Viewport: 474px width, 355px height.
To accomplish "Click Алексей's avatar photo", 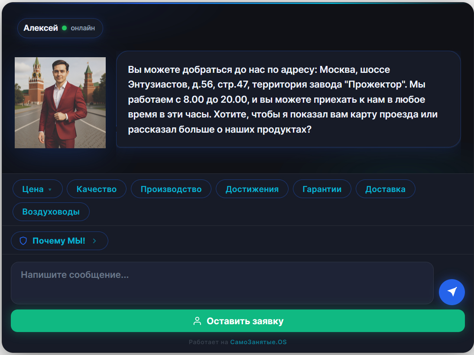I will click(x=60, y=103).
